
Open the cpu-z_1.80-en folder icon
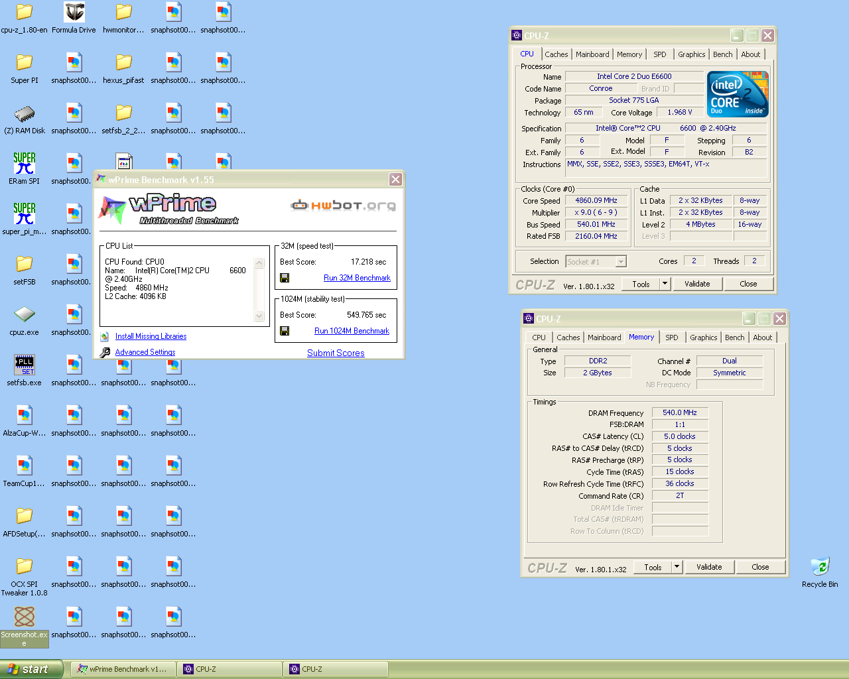25,12
